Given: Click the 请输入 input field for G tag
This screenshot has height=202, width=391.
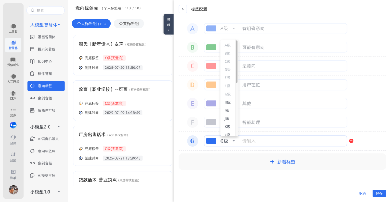Looking at the screenshot, I should pyautogui.click(x=293, y=141).
